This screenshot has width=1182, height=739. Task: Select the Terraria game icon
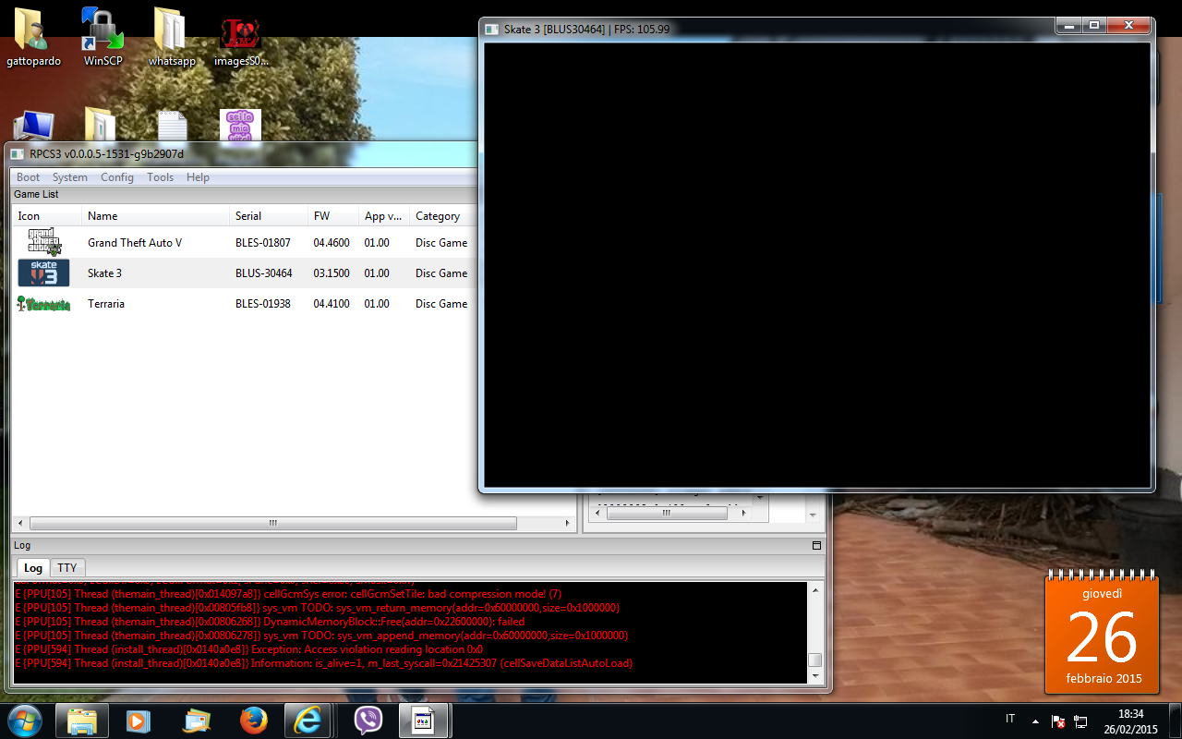pyautogui.click(x=43, y=304)
